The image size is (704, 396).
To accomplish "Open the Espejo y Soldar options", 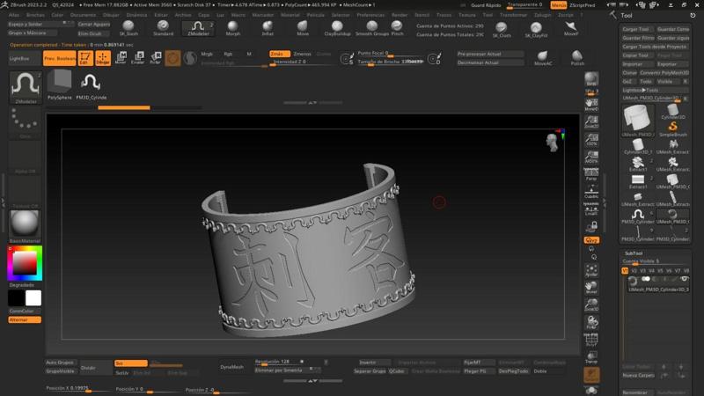I will click(40, 24).
